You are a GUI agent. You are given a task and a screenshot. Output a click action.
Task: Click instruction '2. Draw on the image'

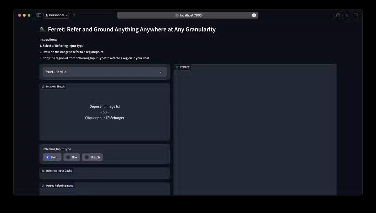(72, 52)
